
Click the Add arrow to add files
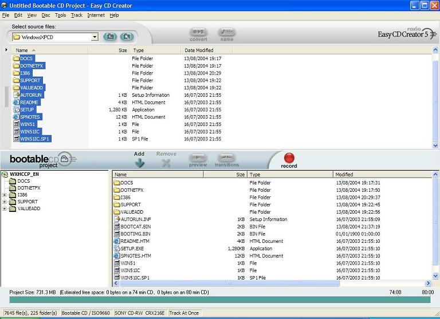point(139,163)
